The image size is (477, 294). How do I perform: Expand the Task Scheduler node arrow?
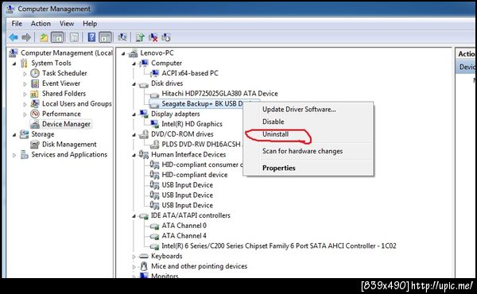pos(25,74)
